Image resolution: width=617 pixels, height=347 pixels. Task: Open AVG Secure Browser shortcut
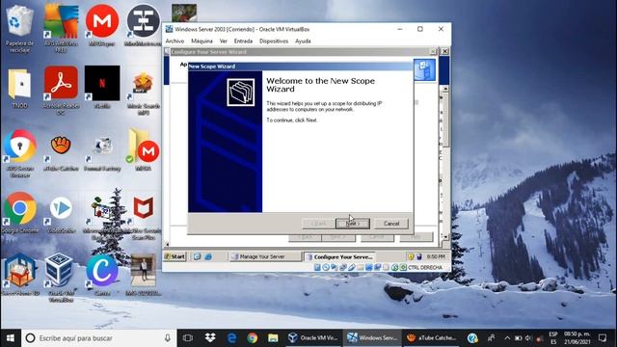point(19,153)
